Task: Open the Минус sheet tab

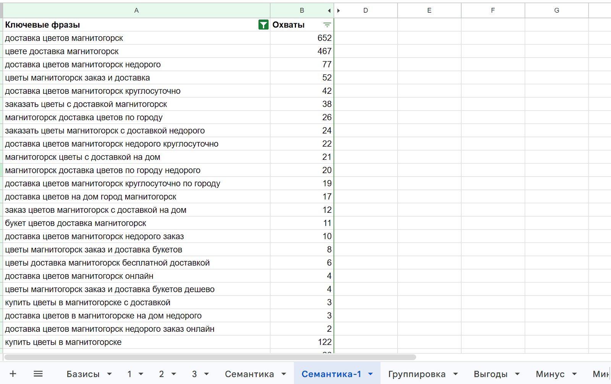Action: pyautogui.click(x=550, y=374)
